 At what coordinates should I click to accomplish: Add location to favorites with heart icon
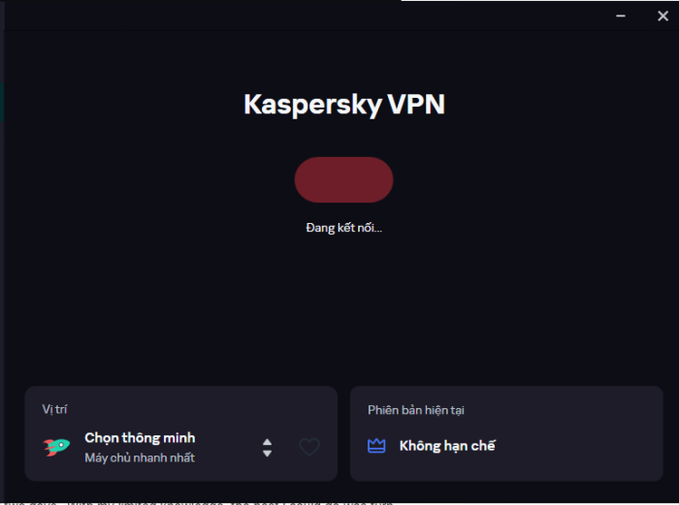(x=309, y=447)
